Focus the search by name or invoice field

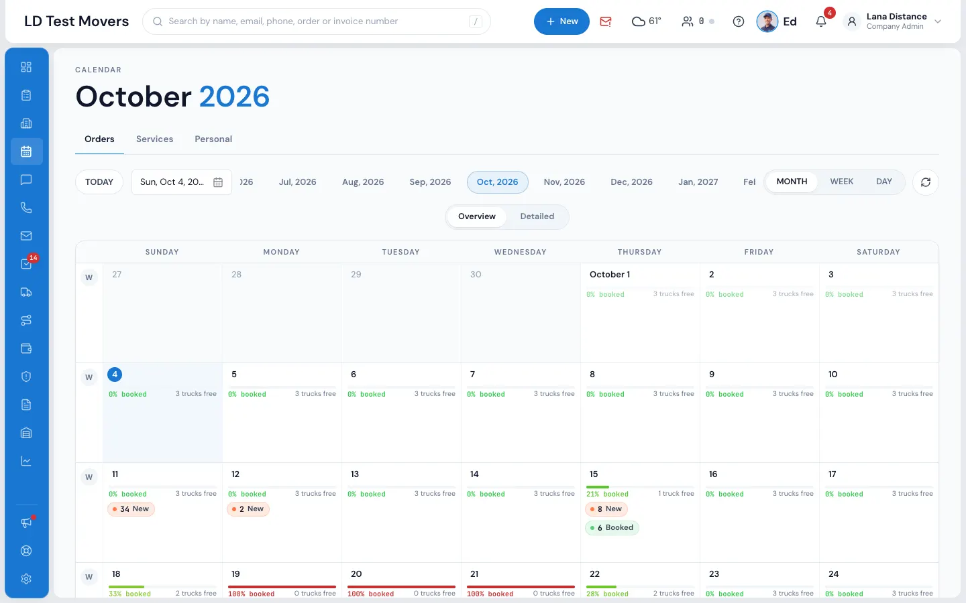[317, 21]
